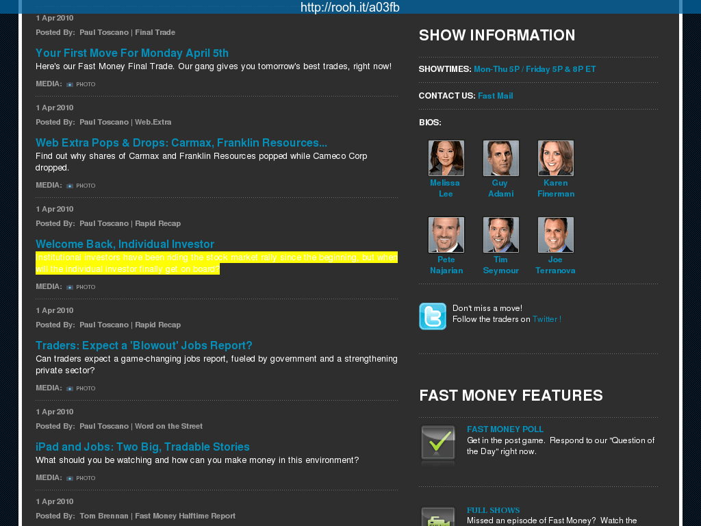The height and width of the screenshot is (526, 701).
Task: Click Tim Seymour's headshot
Action: coord(500,235)
